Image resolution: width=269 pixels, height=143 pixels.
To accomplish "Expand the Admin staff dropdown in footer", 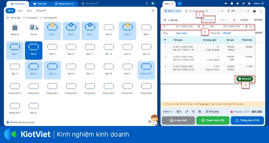I will [x=167, y=112].
